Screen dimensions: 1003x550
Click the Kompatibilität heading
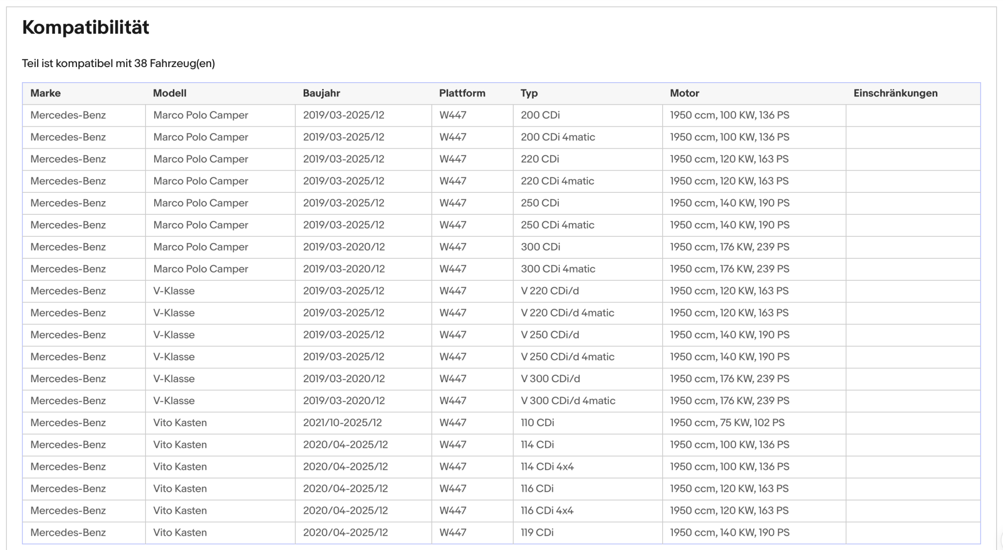point(86,27)
